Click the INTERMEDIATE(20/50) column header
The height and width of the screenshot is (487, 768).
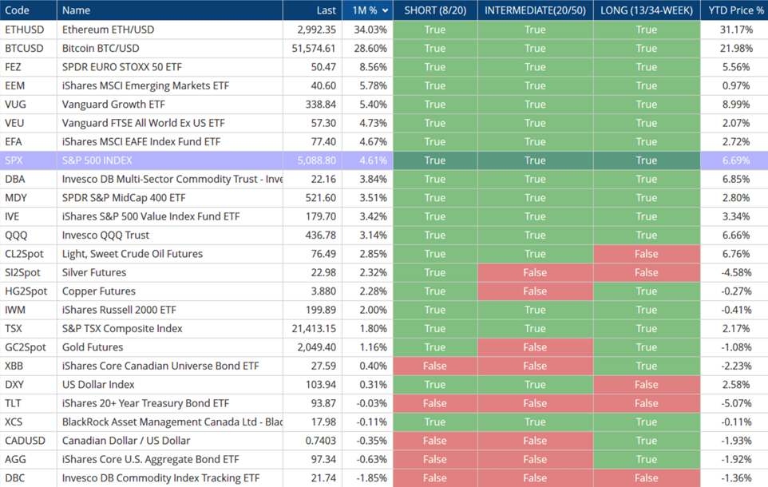point(535,10)
